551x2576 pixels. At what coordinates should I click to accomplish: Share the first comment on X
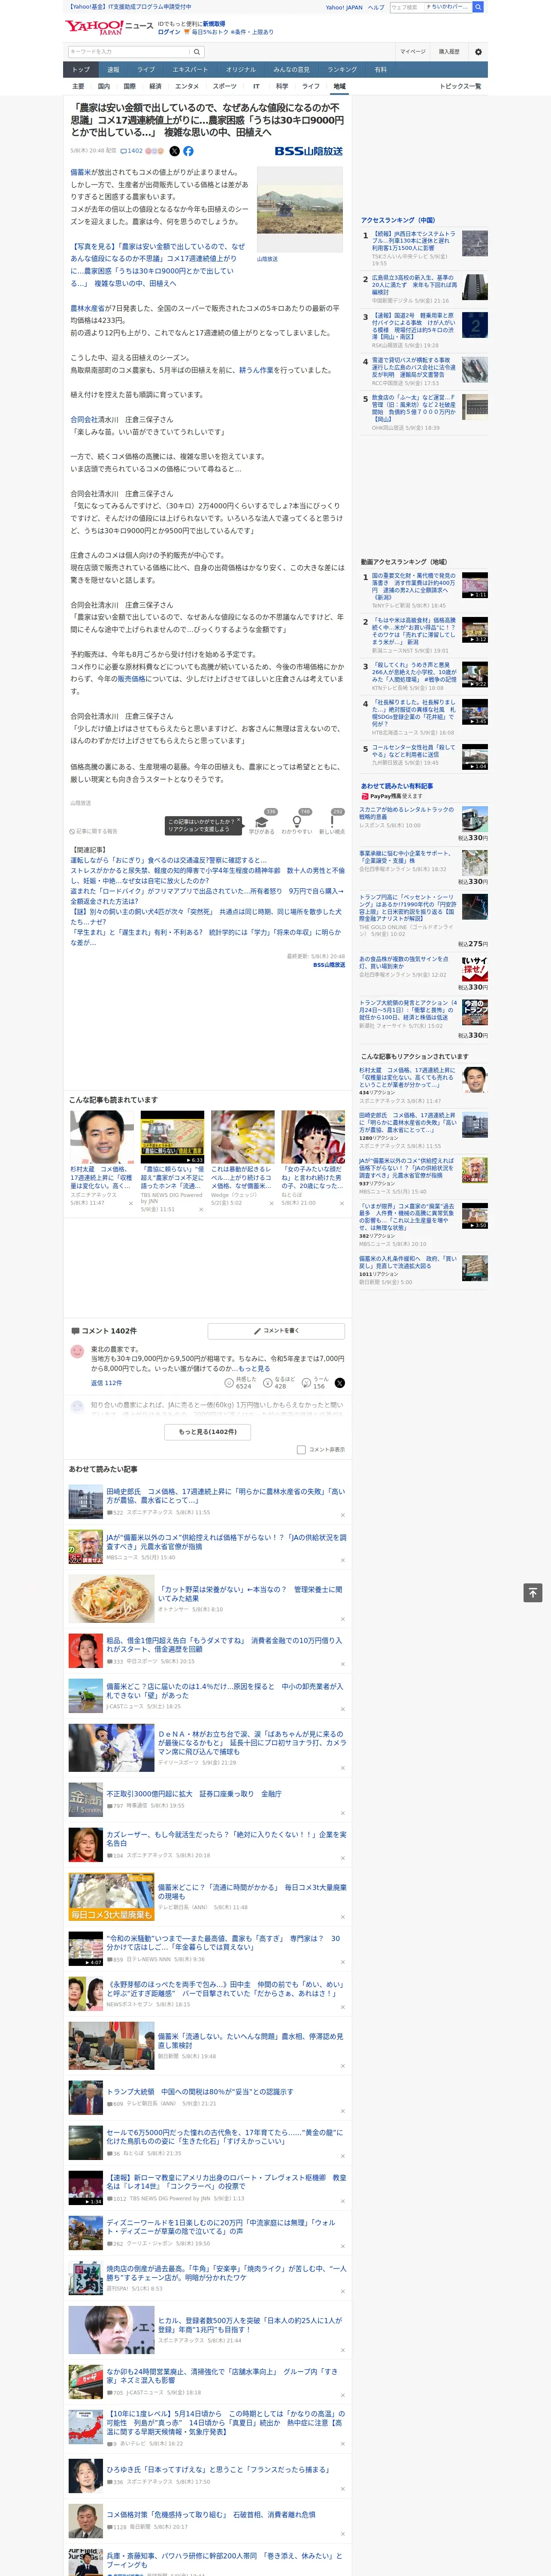(x=339, y=1382)
